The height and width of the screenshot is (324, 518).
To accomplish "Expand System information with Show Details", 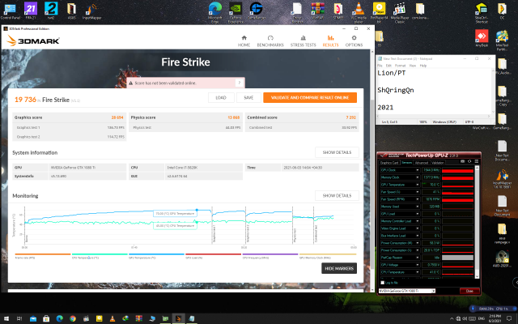I will tap(336, 152).
